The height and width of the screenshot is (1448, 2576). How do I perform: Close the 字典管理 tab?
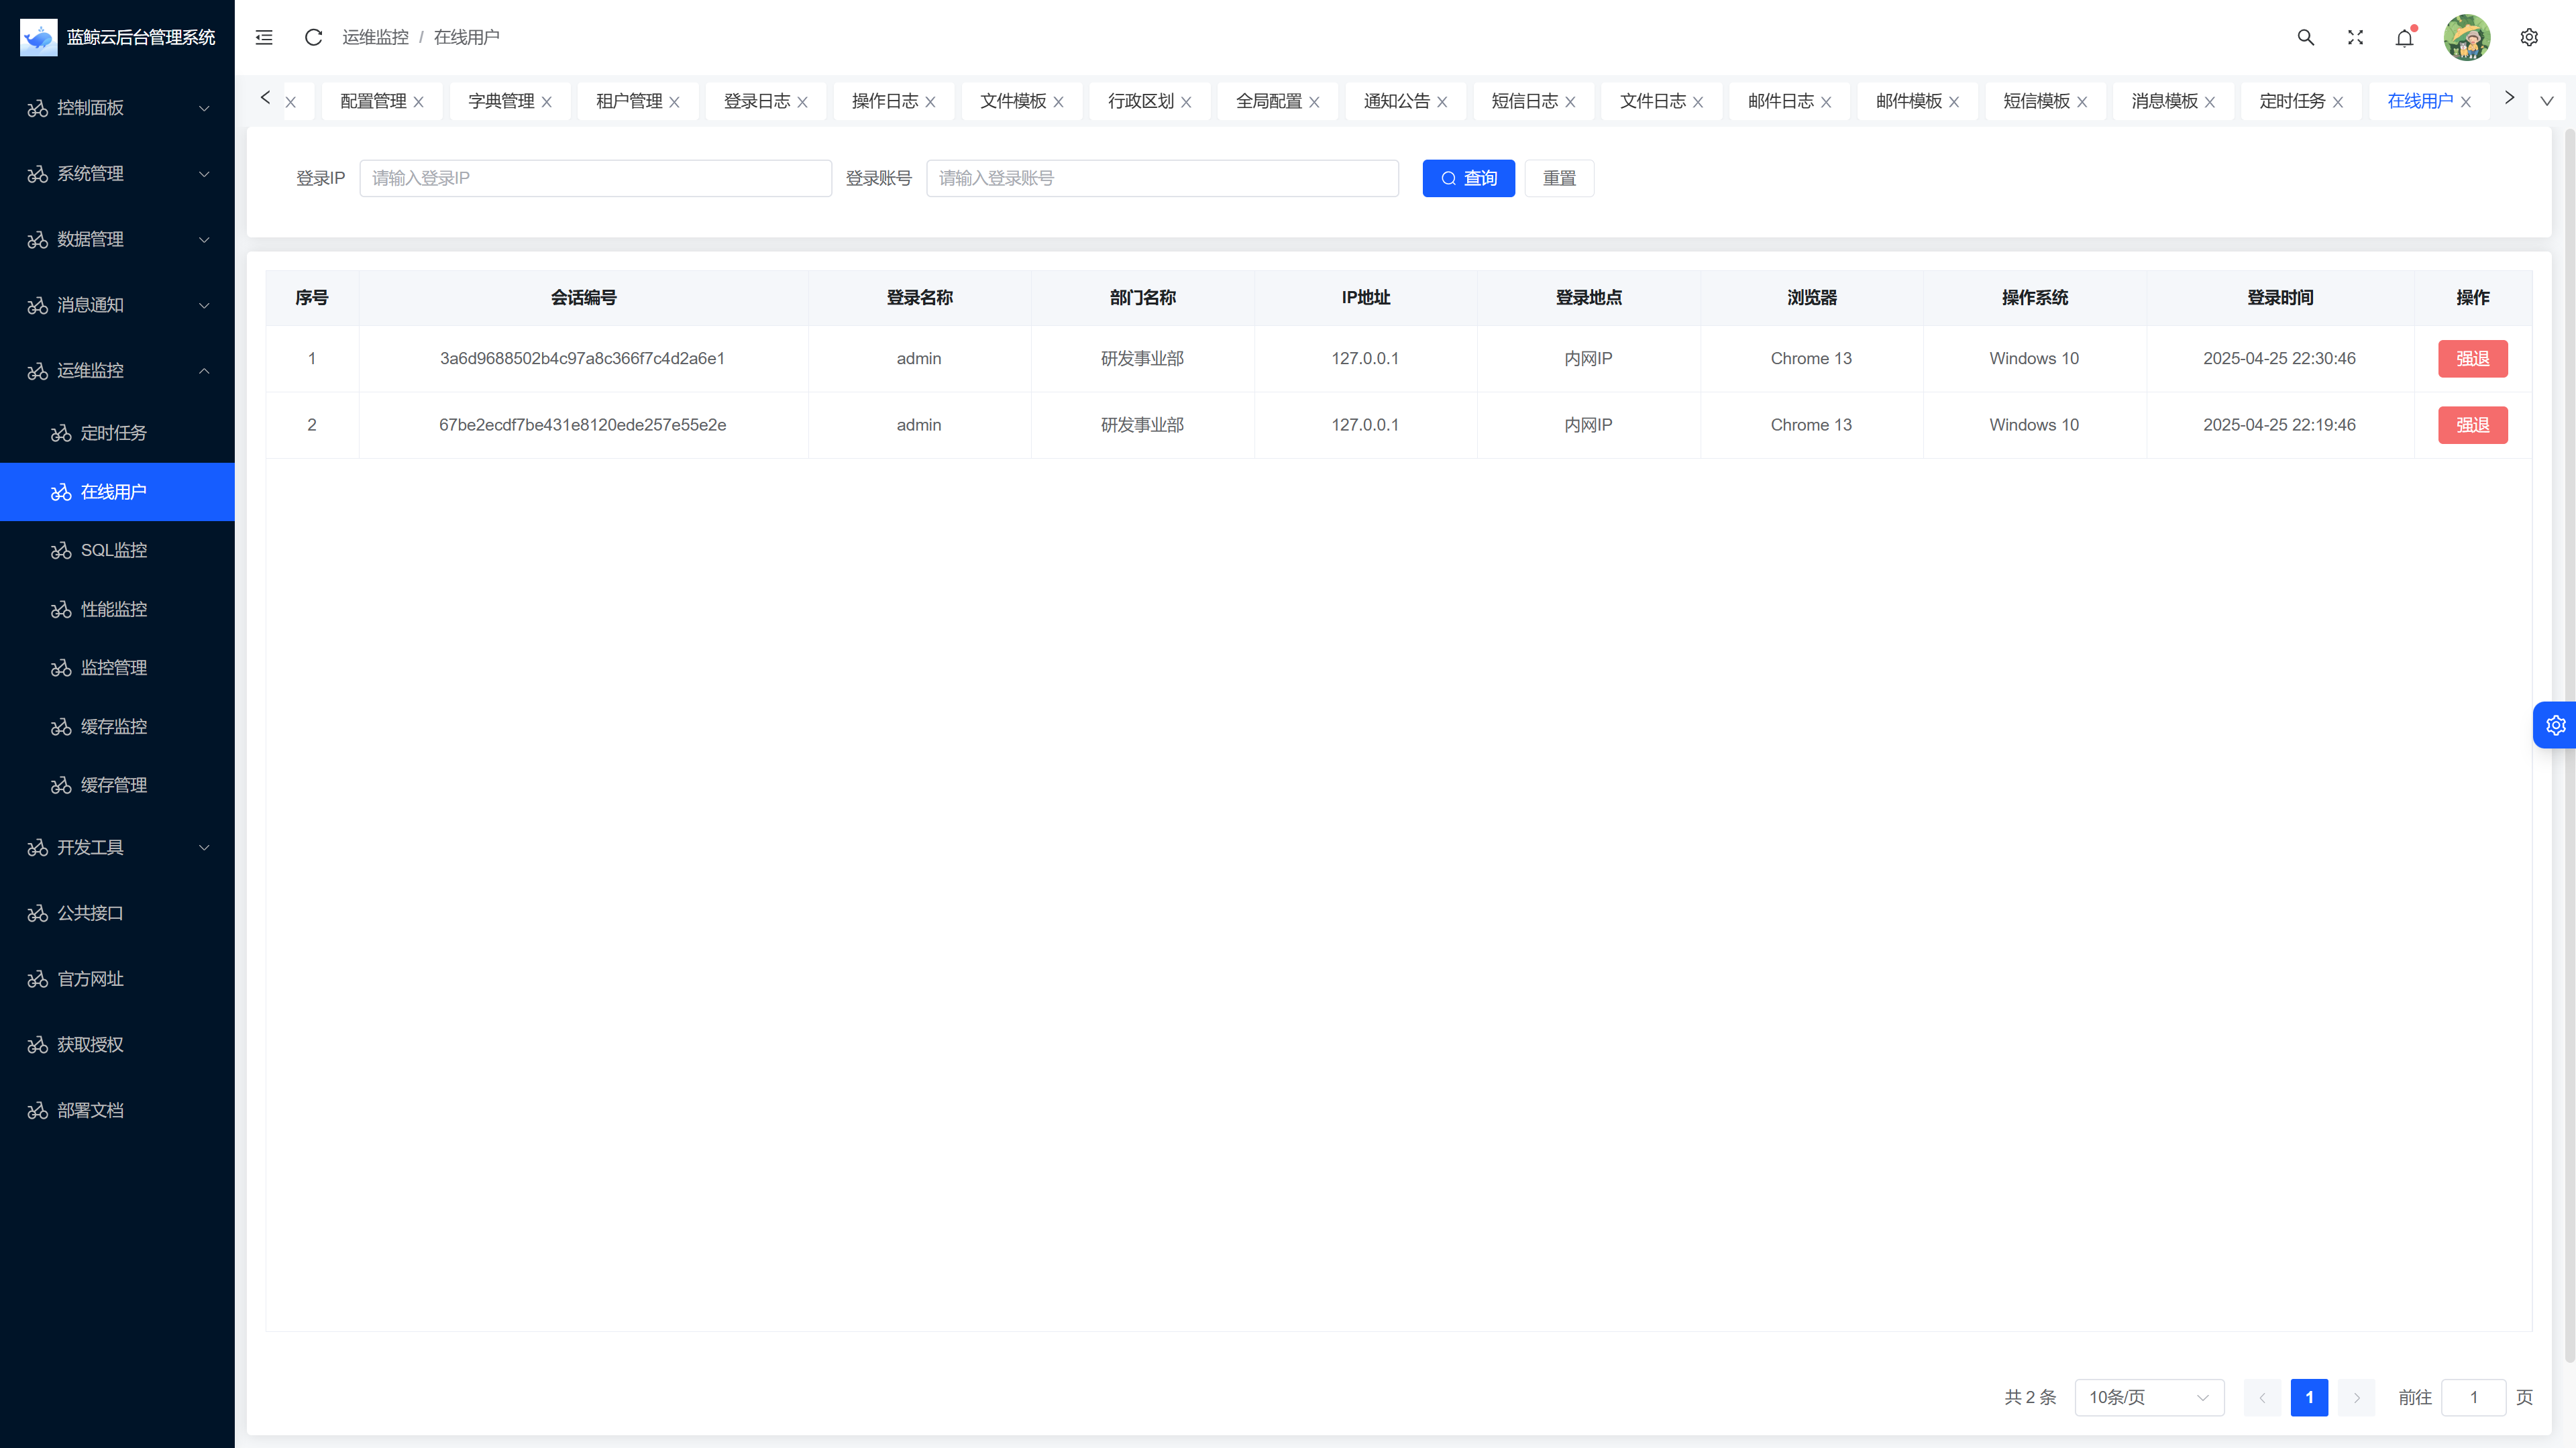[547, 102]
